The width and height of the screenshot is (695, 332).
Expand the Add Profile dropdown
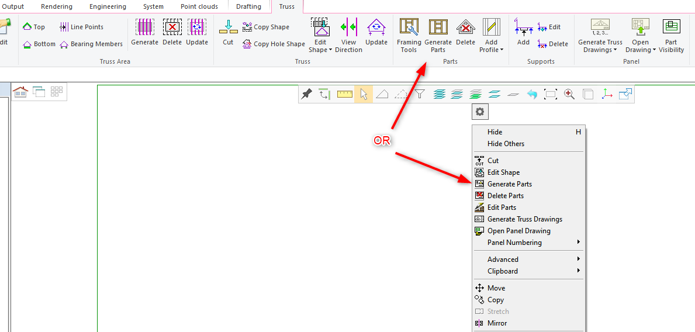[491, 50]
